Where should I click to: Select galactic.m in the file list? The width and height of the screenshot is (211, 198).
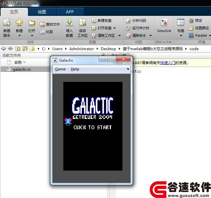tap(25, 69)
